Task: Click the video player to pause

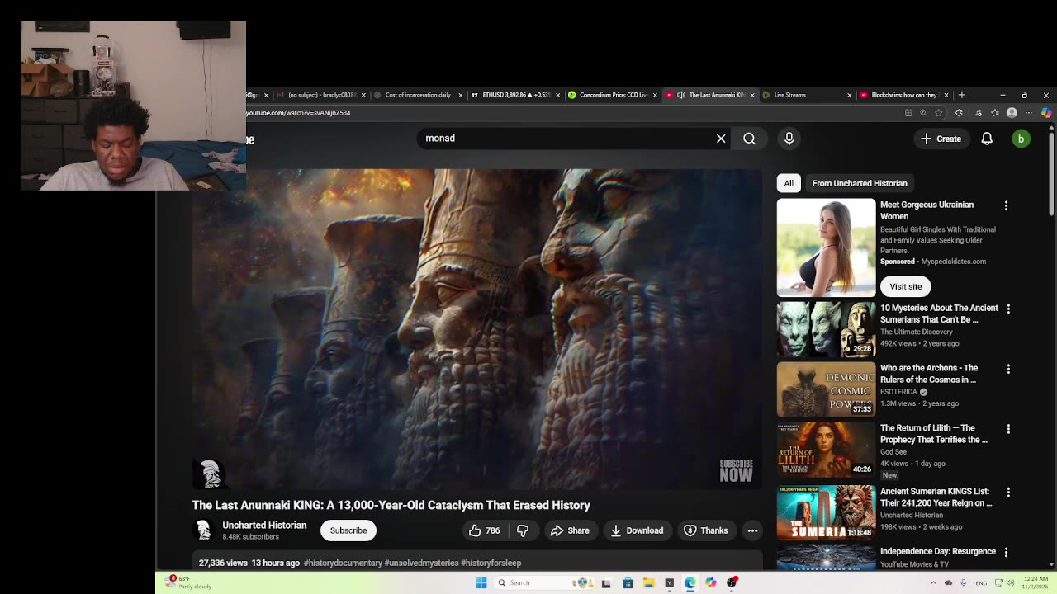Action: point(477,329)
